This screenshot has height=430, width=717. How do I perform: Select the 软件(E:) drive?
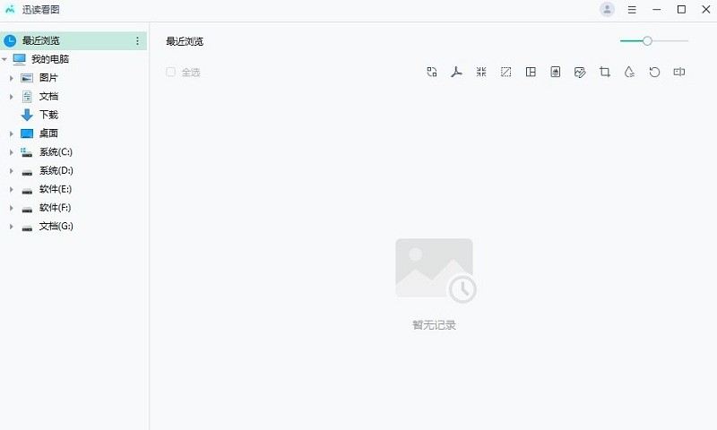click(x=55, y=189)
